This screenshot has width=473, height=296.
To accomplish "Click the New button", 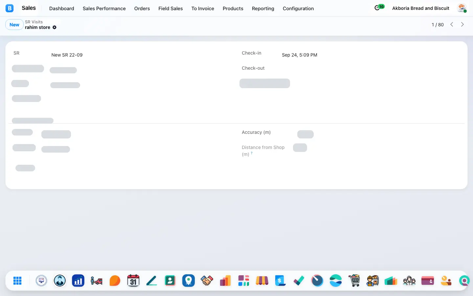I will (14, 25).
